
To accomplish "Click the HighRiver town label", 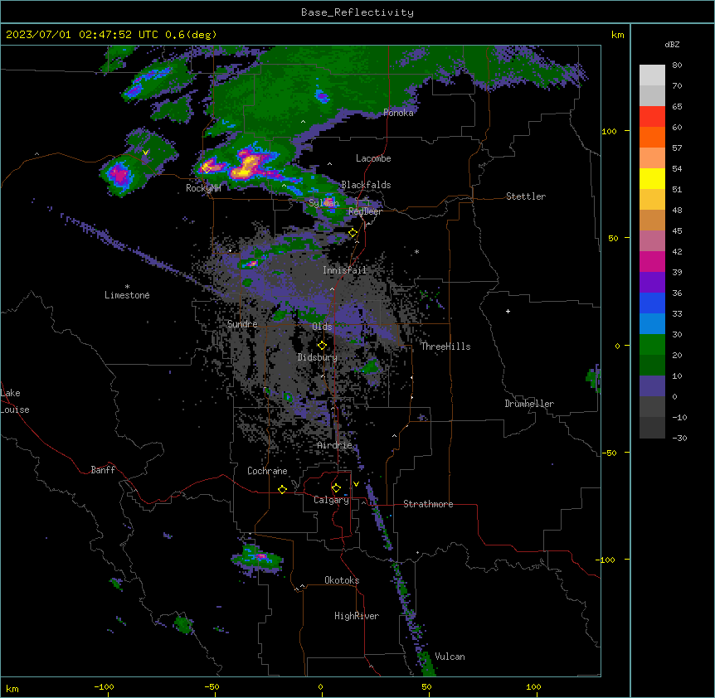I will 357,616.
